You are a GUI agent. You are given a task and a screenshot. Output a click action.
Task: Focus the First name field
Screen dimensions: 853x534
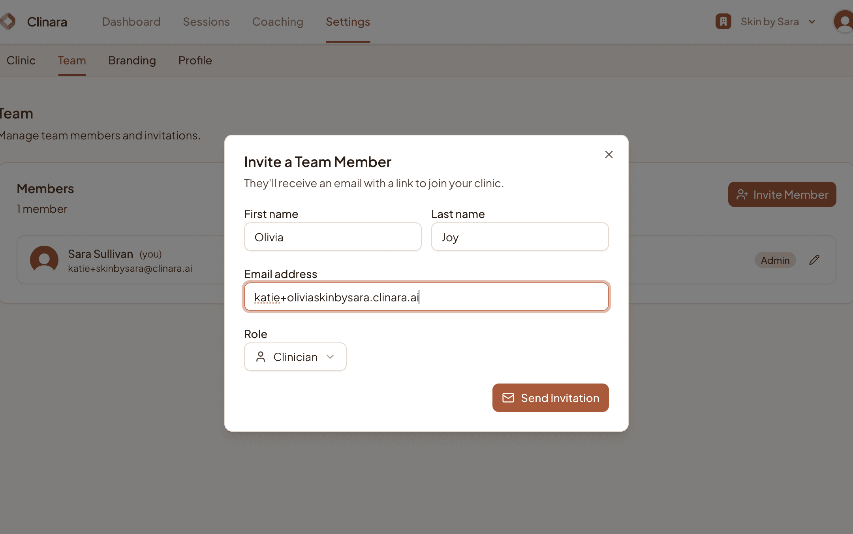(333, 237)
